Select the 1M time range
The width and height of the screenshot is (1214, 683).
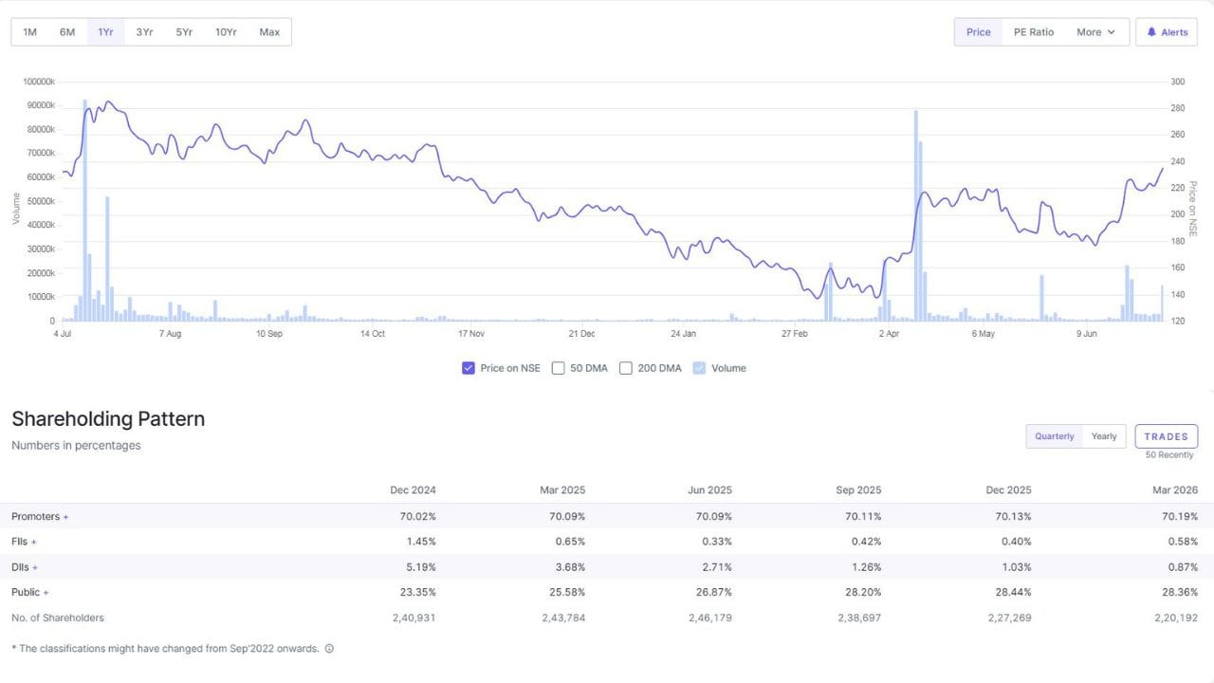point(30,32)
